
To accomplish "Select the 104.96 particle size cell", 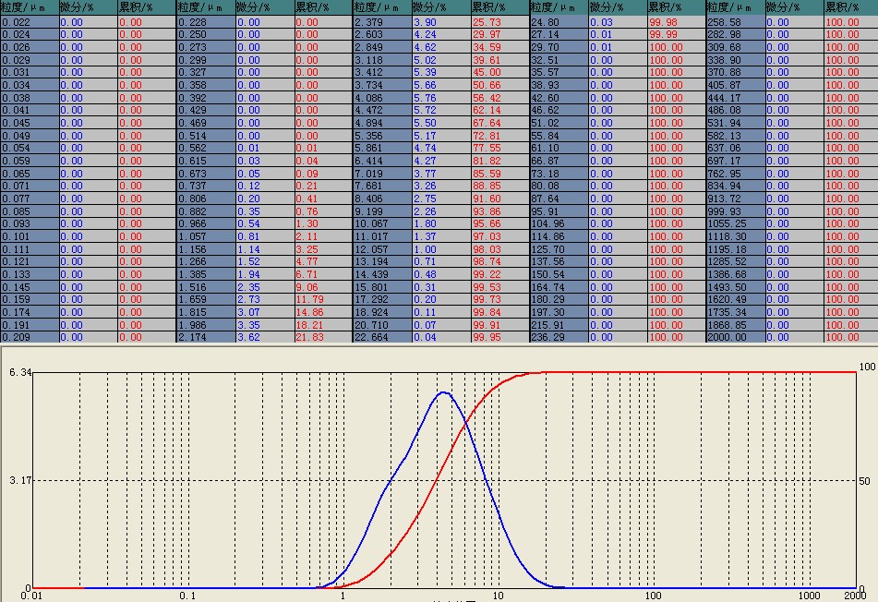I will coord(559,223).
